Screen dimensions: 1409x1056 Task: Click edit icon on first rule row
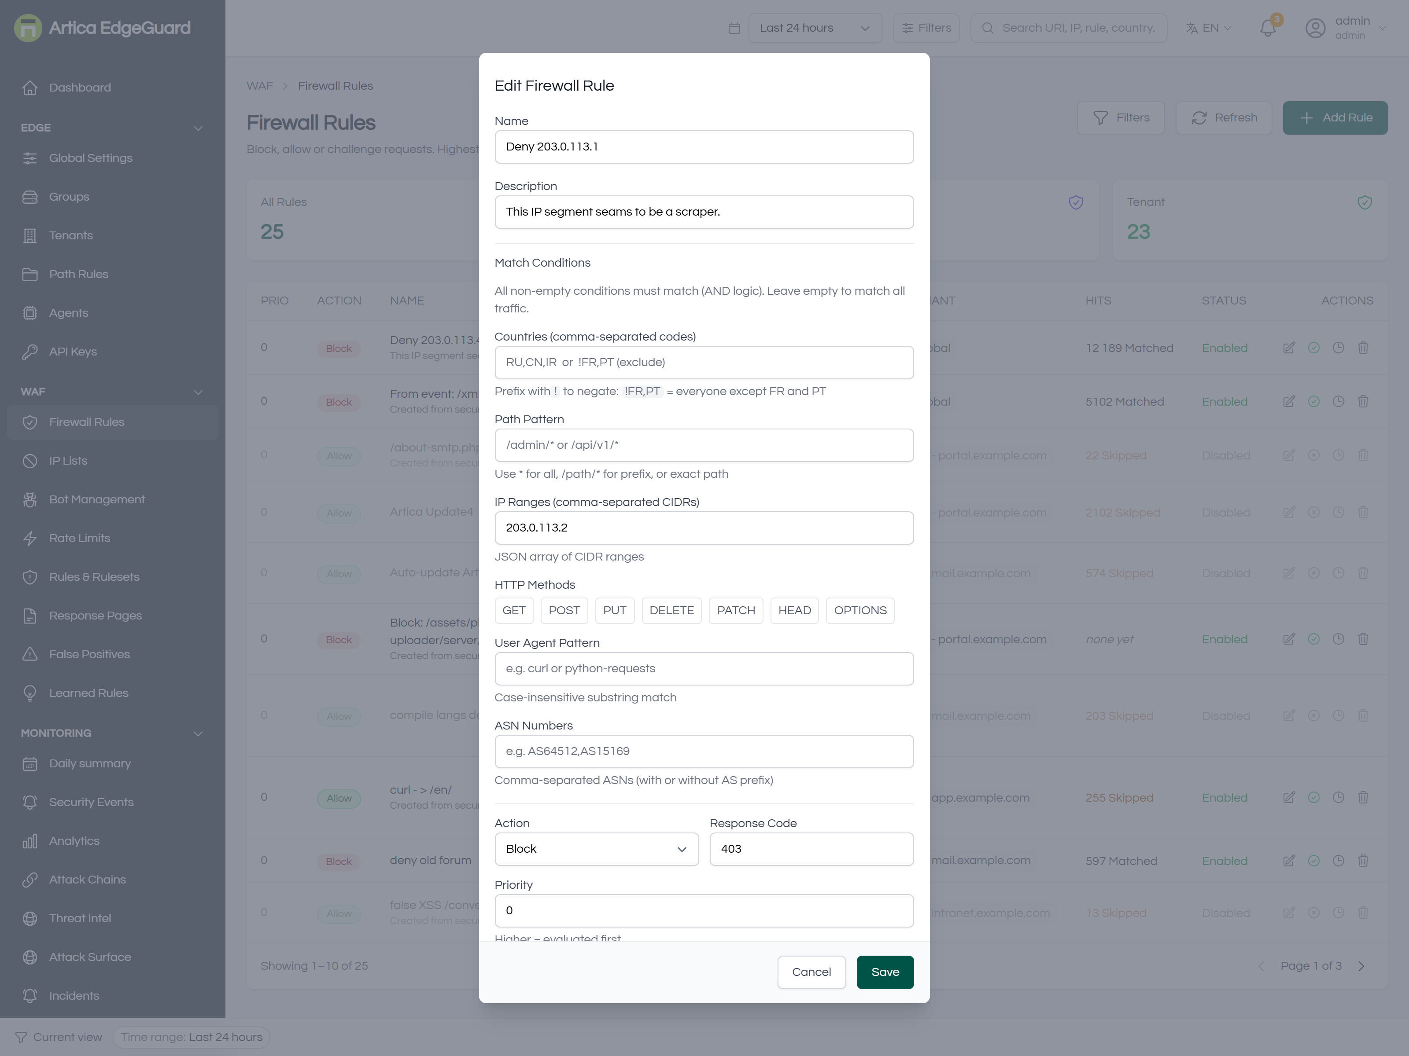[x=1289, y=348]
